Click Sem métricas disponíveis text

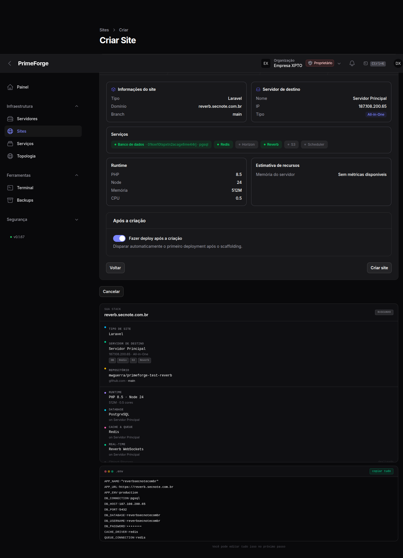coord(362,174)
